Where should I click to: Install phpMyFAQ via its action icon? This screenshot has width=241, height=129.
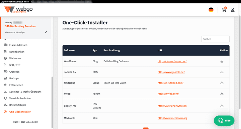pyautogui.click(x=222, y=106)
